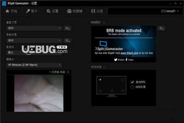Image resolution: width=184 pixels, height=123 pixels.
Task: Select the 设置 settings tab
Action: tap(52, 11)
